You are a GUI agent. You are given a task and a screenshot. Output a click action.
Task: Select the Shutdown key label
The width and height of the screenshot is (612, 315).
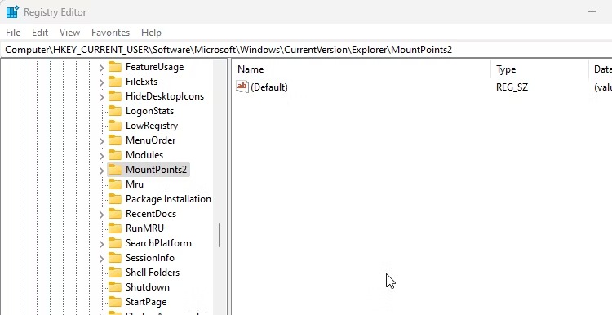click(147, 287)
